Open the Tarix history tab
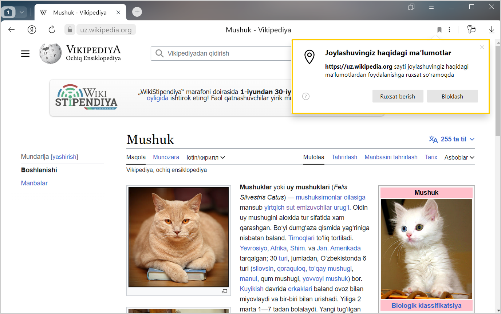This screenshot has width=501, height=314. click(431, 157)
